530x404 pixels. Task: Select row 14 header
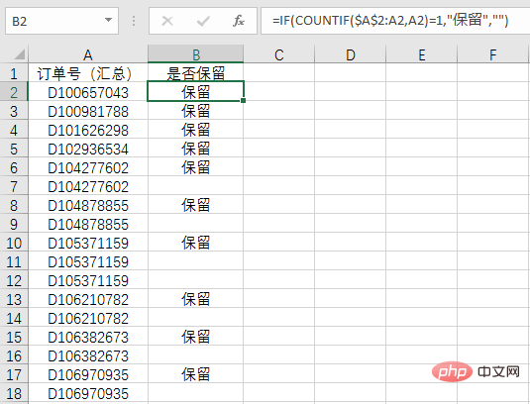click(14, 318)
